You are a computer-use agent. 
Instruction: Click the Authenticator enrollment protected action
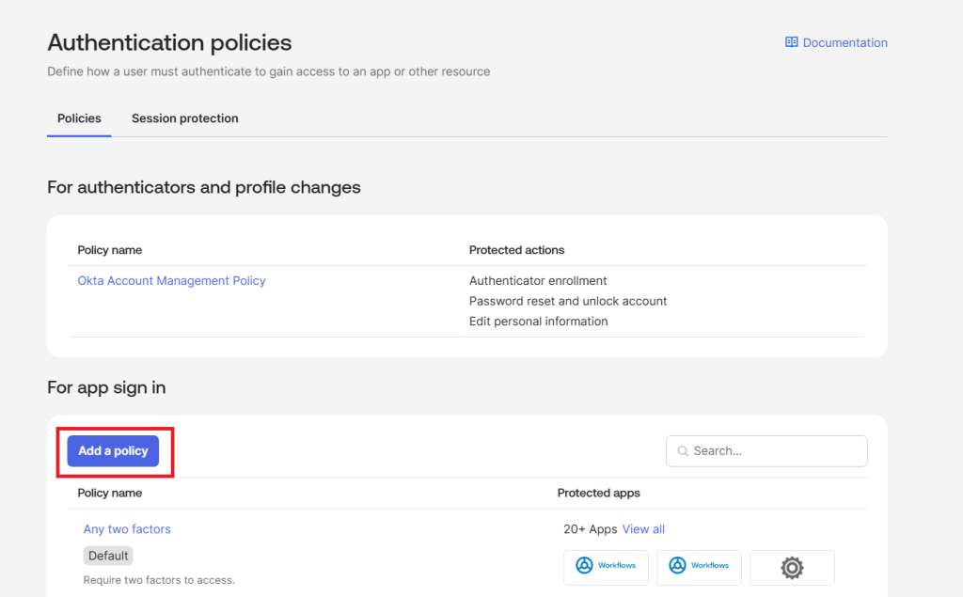click(x=538, y=280)
